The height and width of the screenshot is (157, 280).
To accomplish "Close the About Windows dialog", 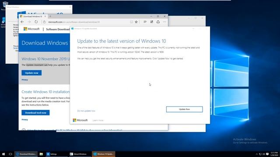I will click(70, 7).
